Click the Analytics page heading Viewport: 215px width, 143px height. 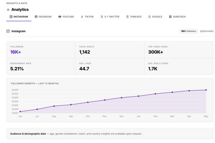click(x=20, y=10)
